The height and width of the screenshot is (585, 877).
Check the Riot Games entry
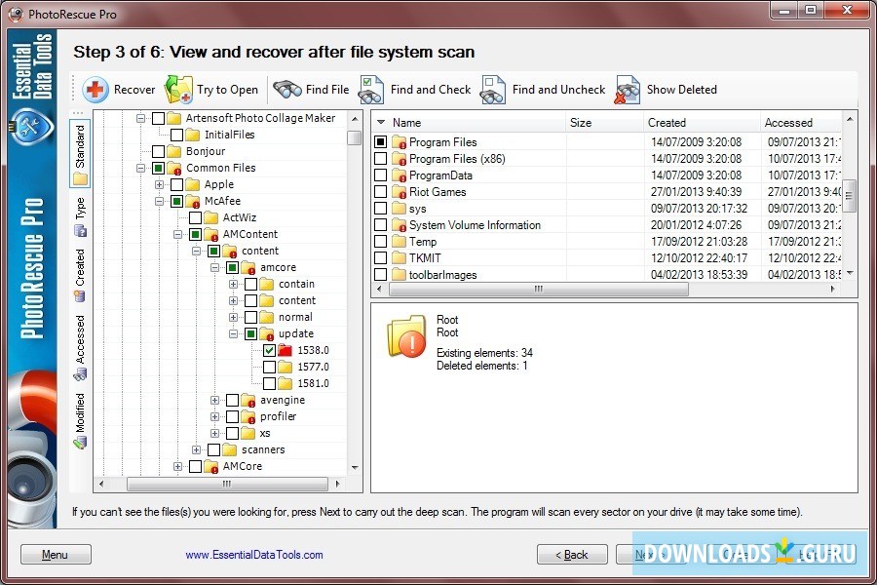382,191
